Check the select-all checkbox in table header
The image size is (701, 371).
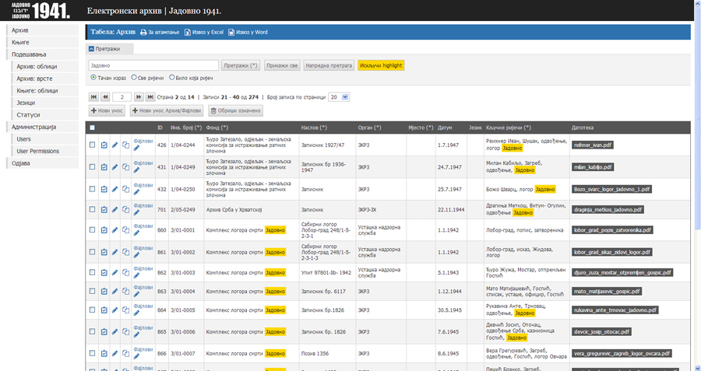pyautogui.click(x=93, y=128)
